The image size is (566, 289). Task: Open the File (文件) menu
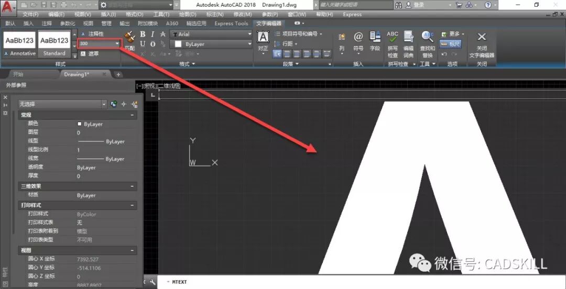click(x=30, y=15)
